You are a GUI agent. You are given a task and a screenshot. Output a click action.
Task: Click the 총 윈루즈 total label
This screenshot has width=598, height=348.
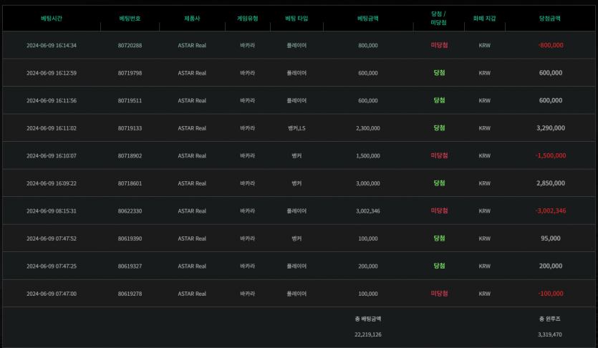click(550, 319)
